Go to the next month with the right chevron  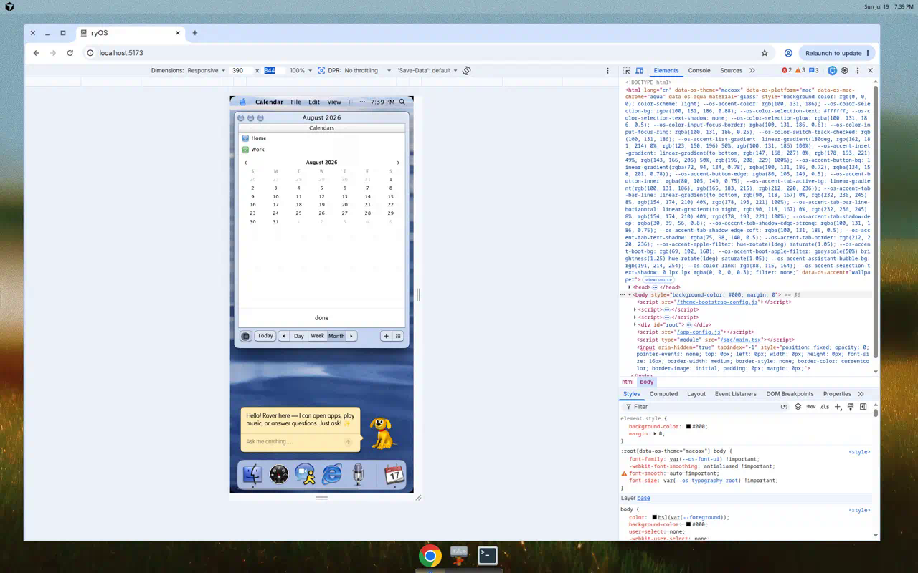coord(398,163)
